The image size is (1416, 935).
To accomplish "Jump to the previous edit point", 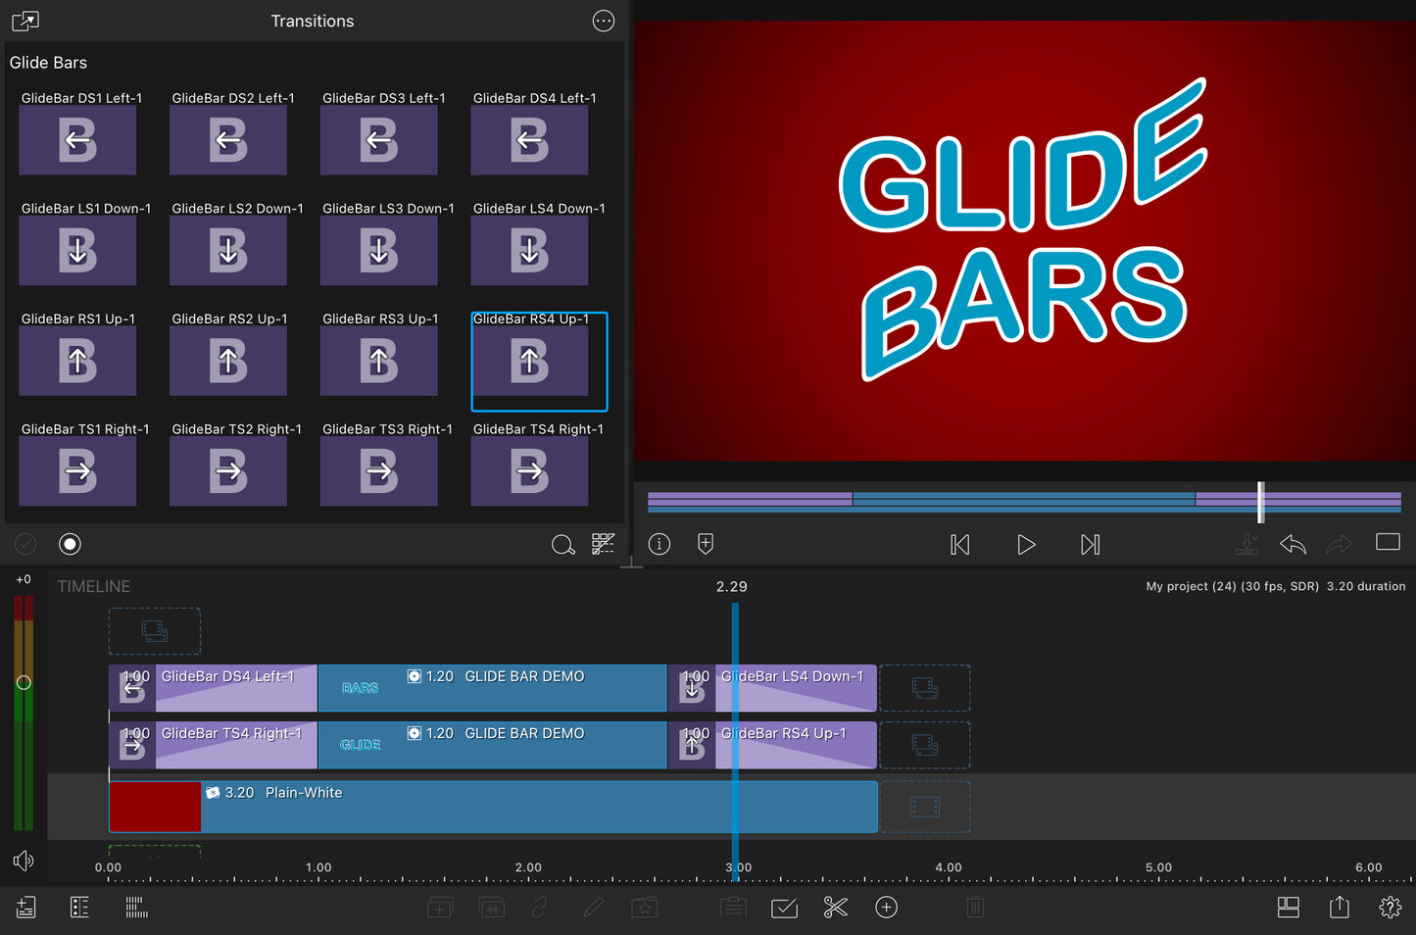I will (960, 544).
